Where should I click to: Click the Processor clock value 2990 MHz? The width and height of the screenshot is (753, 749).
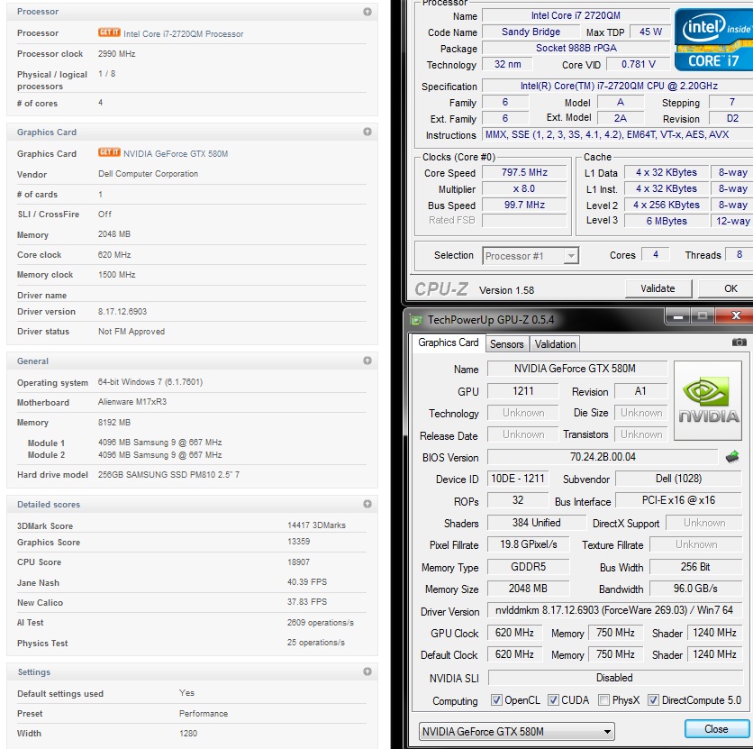(x=117, y=54)
